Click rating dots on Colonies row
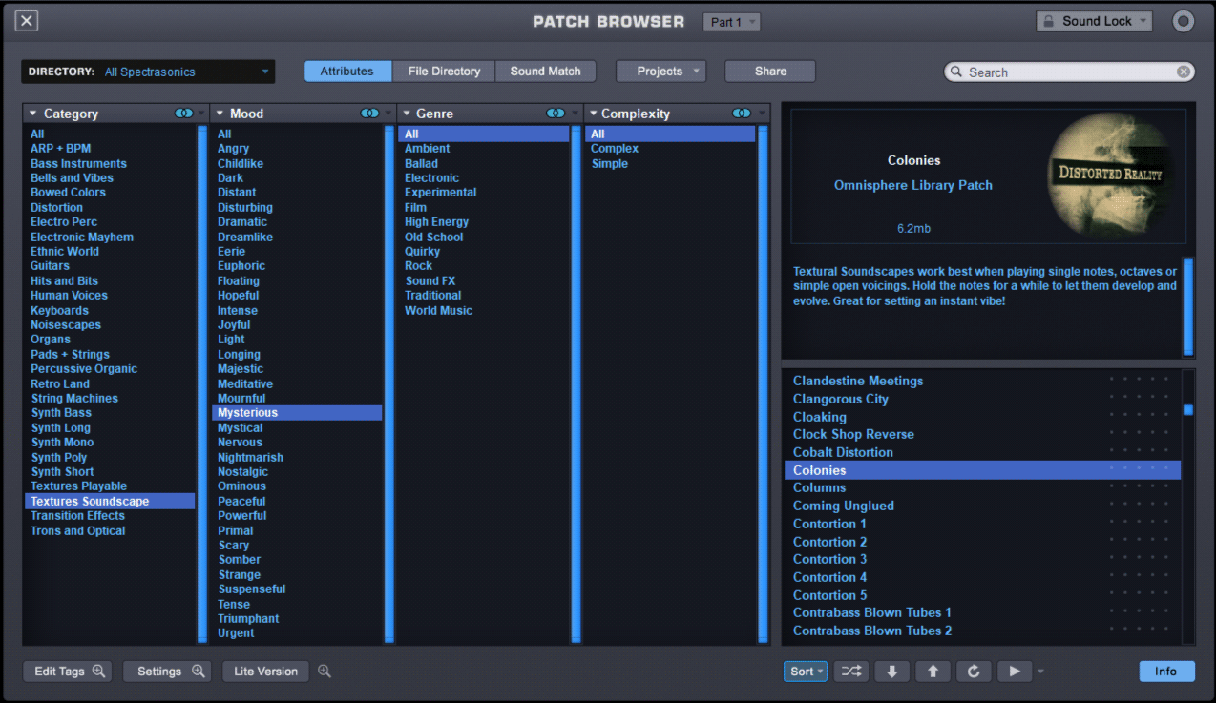1216x703 pixels. point(1138,470)
